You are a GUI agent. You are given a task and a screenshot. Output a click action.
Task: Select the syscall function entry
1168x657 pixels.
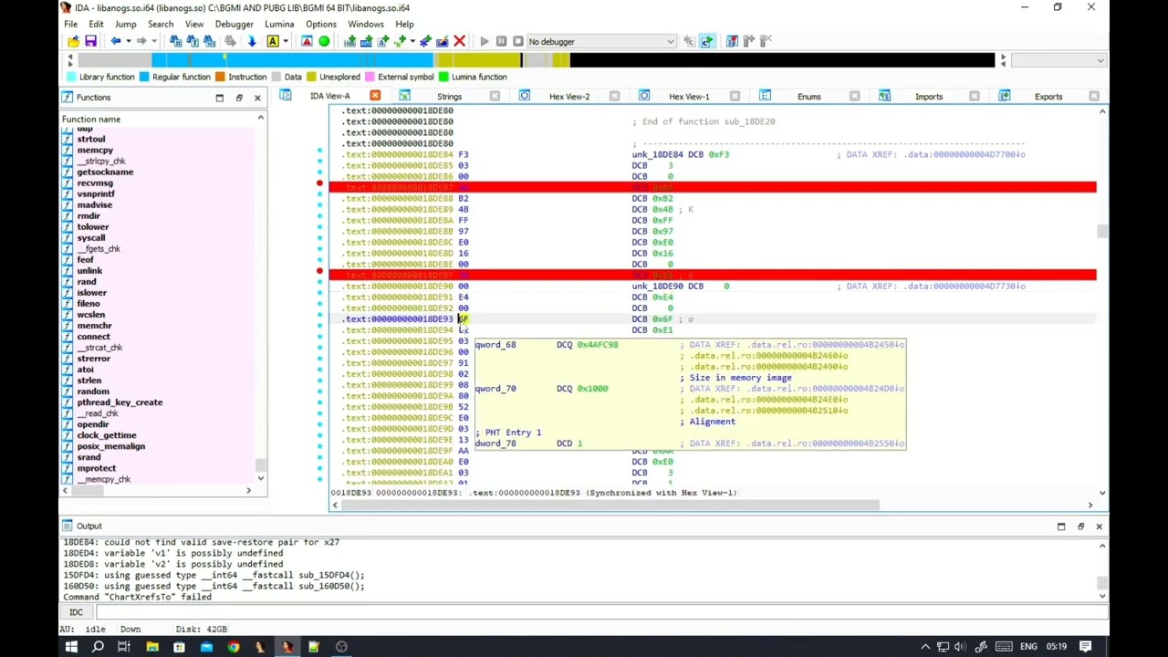pyautogui.click(x=91, y=237)
